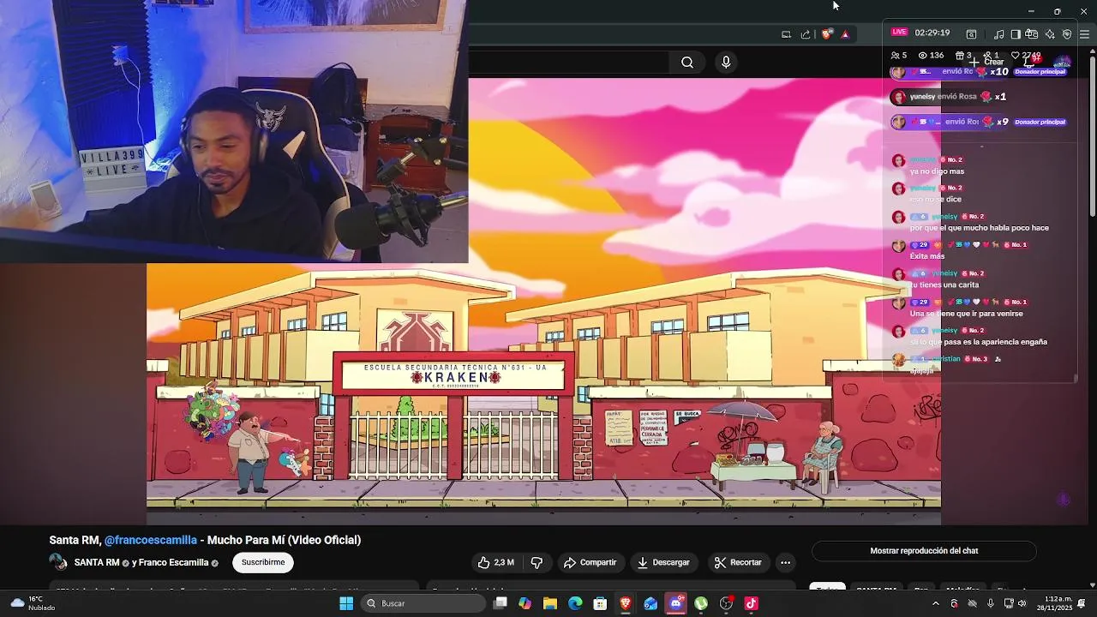Open the Brave Rewards triangle icon
This screenshot has width=1097, height=617.
coord(845,34)
